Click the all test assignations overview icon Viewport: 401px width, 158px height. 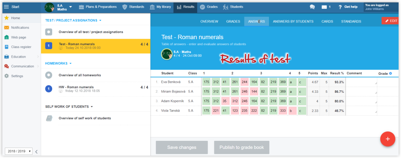click(49, 32)
